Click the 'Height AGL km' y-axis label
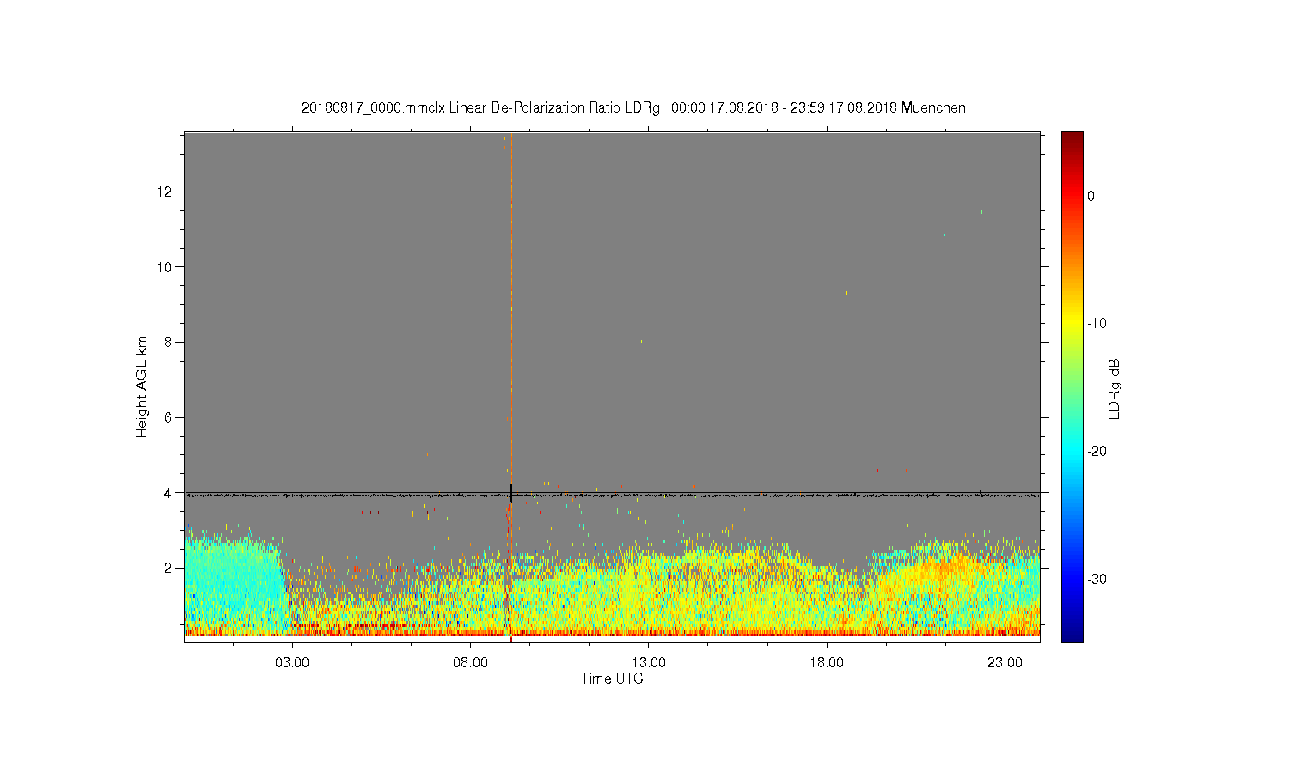 click(x=142, y=386)
